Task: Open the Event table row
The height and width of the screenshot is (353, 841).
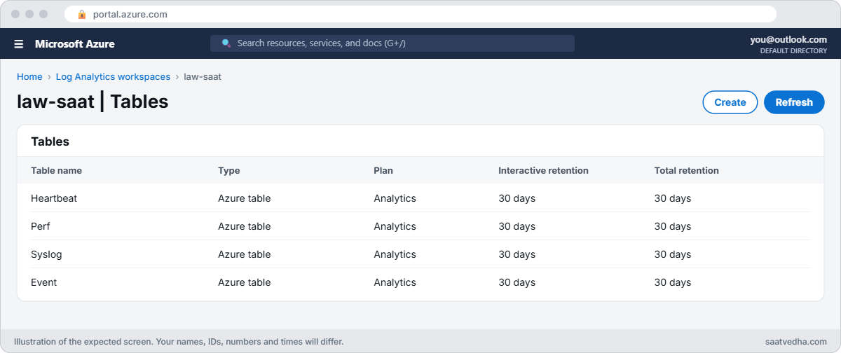Action: coord(420,282)
